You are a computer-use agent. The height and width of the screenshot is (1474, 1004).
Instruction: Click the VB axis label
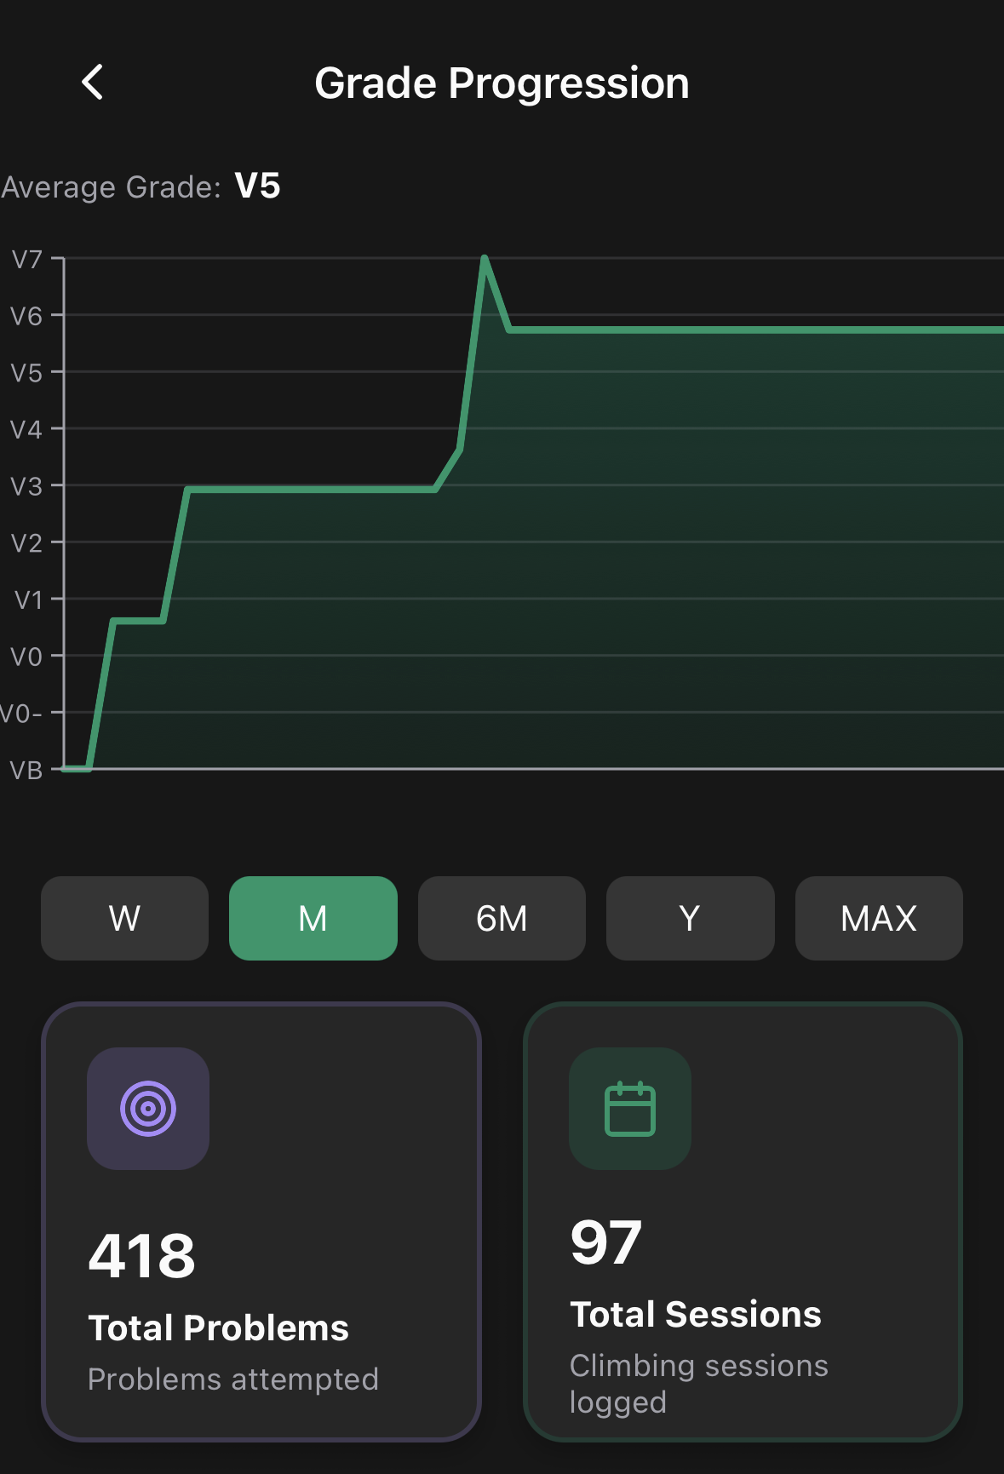tap(26, 771)
